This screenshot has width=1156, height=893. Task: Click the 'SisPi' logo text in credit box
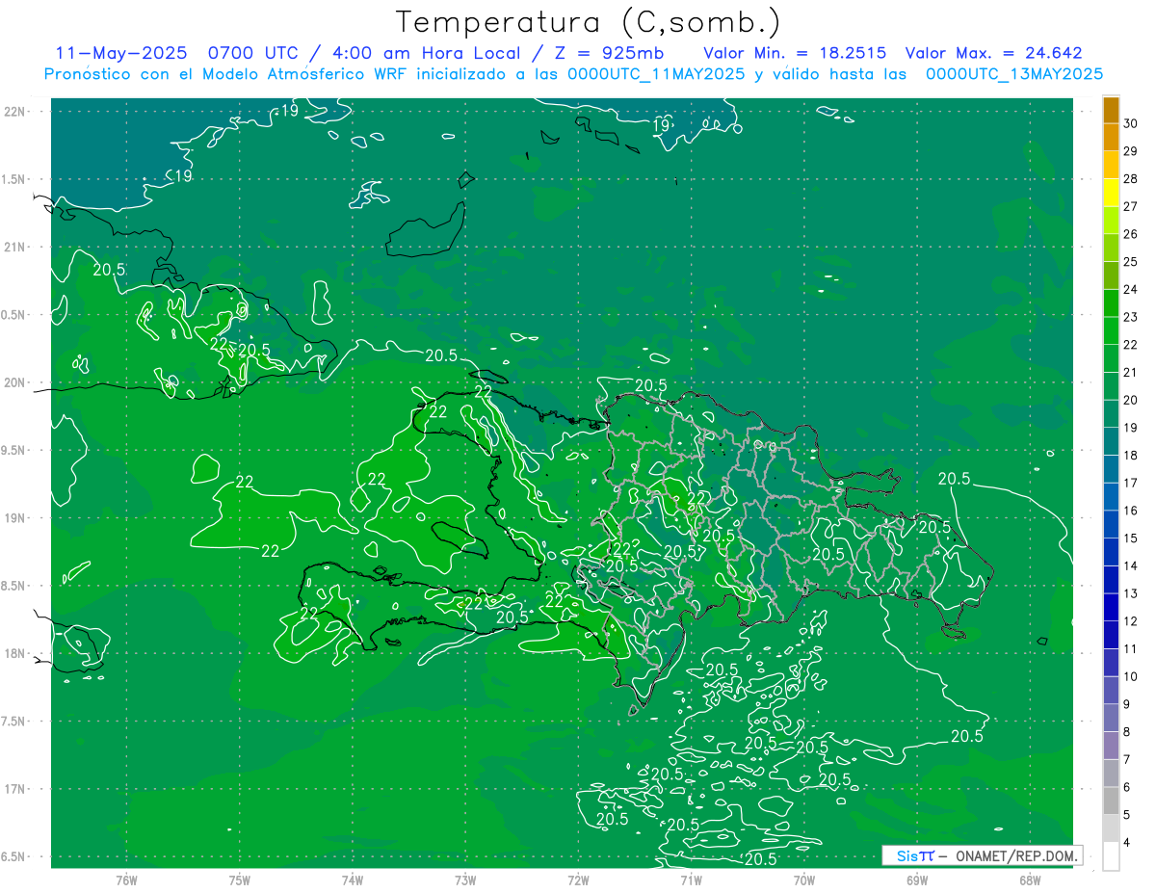[x=915, y=855]
